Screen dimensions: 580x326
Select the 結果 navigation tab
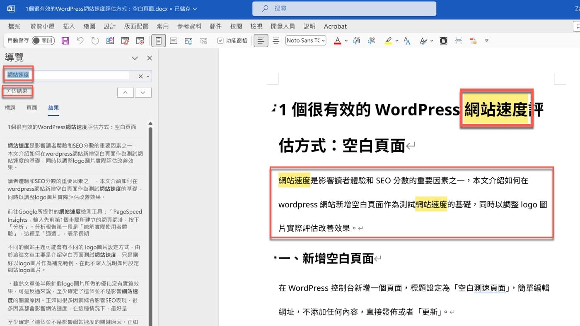tap(53, 108)
